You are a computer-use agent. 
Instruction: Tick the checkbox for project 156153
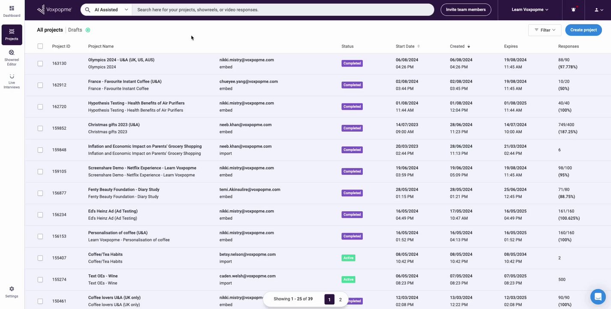click(x=40, y=236)
